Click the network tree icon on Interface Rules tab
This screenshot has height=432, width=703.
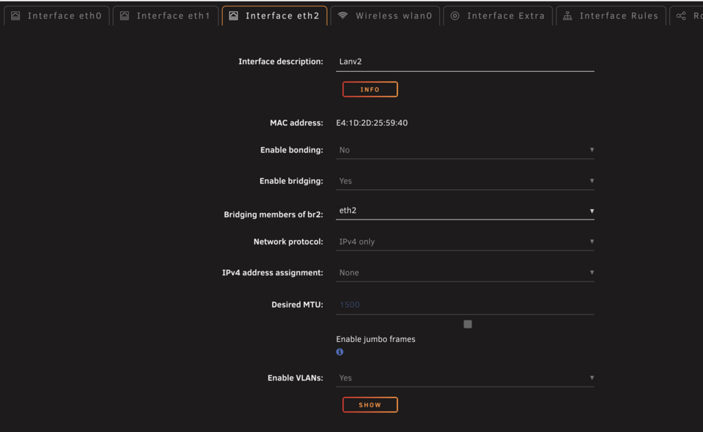tap(567, 15)
